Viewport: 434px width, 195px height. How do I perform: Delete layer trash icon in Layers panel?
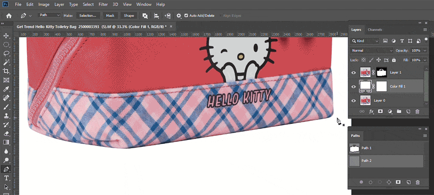point(418,112)
